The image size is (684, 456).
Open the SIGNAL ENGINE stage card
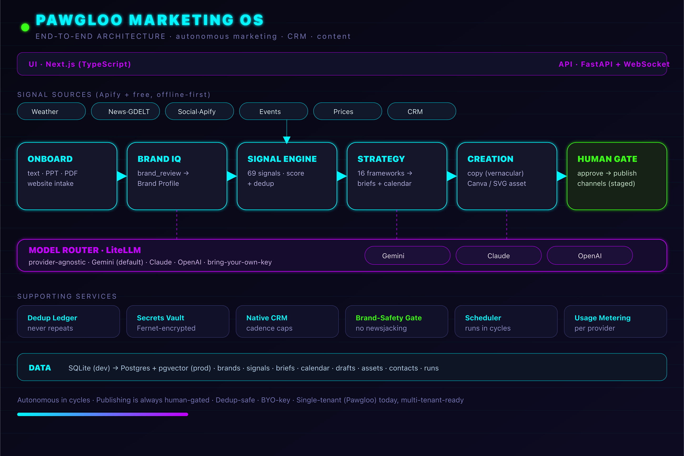[x=287, y=176]
